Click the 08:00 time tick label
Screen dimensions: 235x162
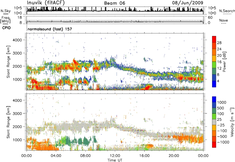coord(85,156)
